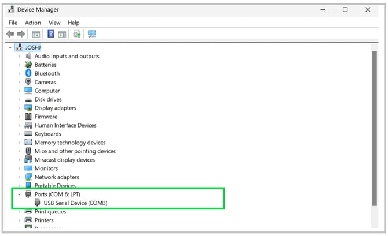Click the Ports (COM & LPT) plug icon
This screenshot has height=236, width=388.
(28, 194)
